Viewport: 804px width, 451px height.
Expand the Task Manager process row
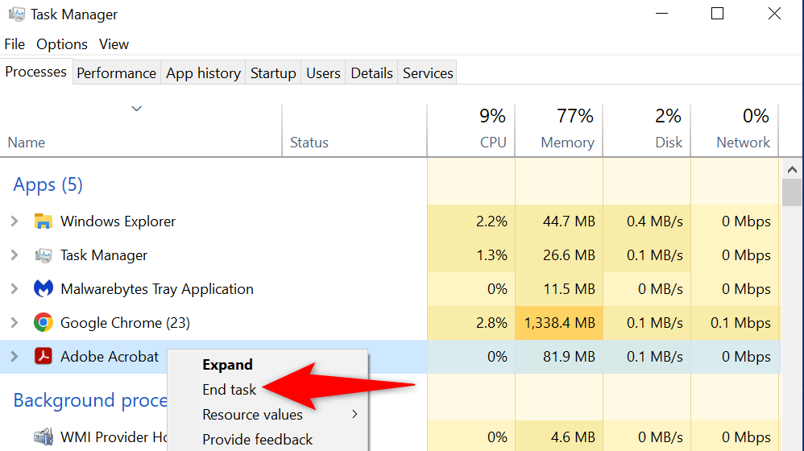(15, 255)
